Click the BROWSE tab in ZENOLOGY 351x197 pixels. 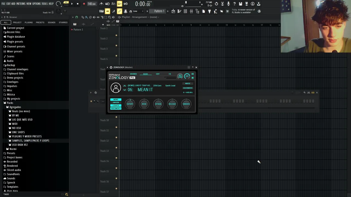coord(134,74)
